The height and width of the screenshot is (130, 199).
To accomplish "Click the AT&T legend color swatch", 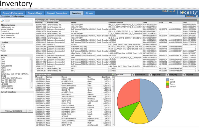I will click(168, 80).
